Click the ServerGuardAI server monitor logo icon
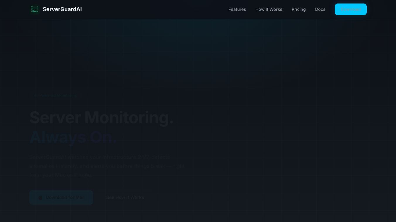 [35, 9]
